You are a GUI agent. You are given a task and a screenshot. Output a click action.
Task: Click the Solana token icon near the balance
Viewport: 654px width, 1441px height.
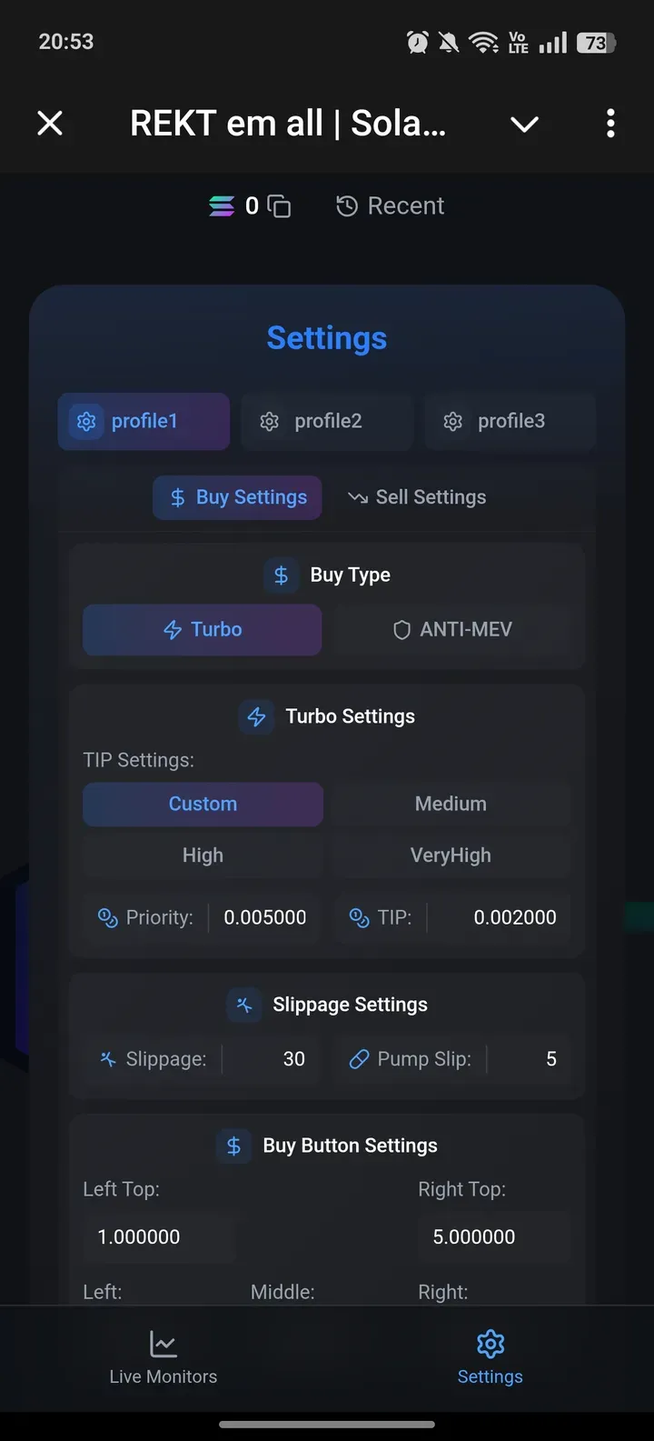(x=222, y=205)
